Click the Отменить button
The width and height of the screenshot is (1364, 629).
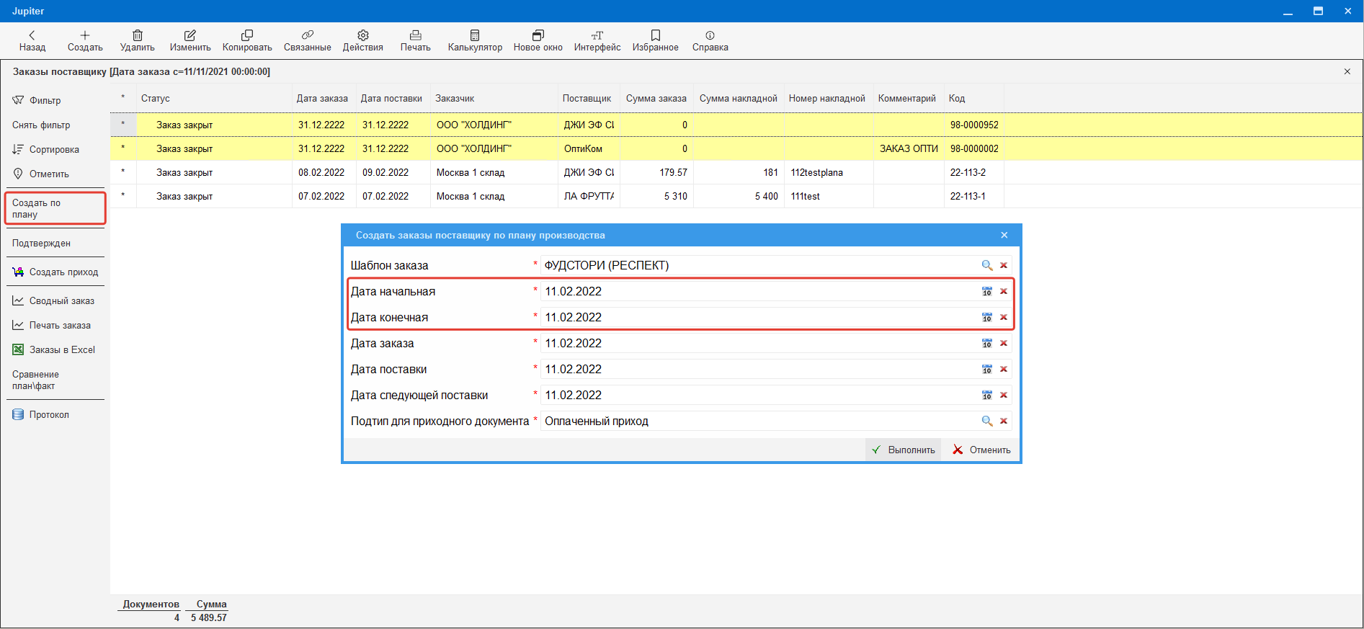(x=981, y=450)
